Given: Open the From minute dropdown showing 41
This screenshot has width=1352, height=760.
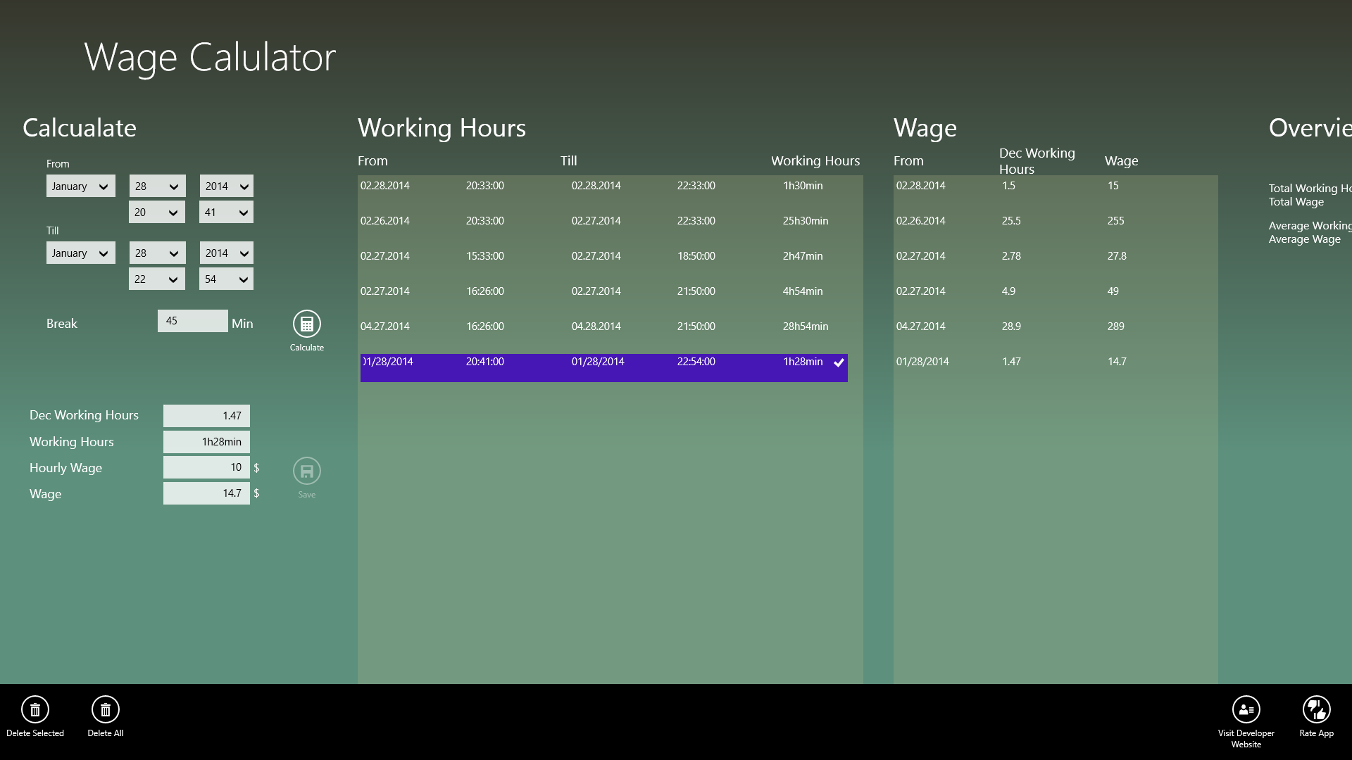Looking at the screenshot, I should (226, 213).
